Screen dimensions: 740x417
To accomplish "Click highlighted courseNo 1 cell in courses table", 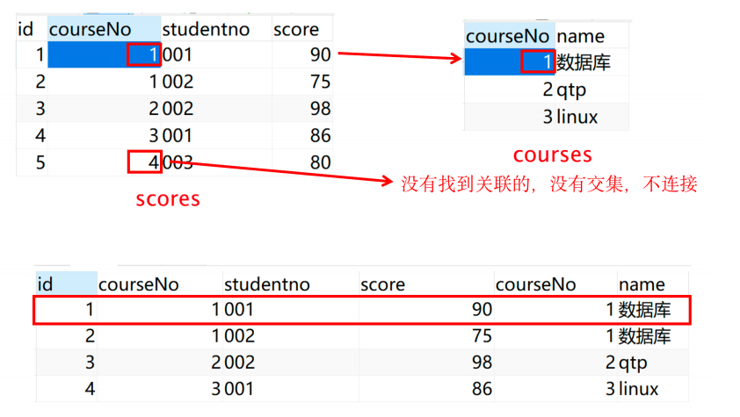I will click(537, 62).
